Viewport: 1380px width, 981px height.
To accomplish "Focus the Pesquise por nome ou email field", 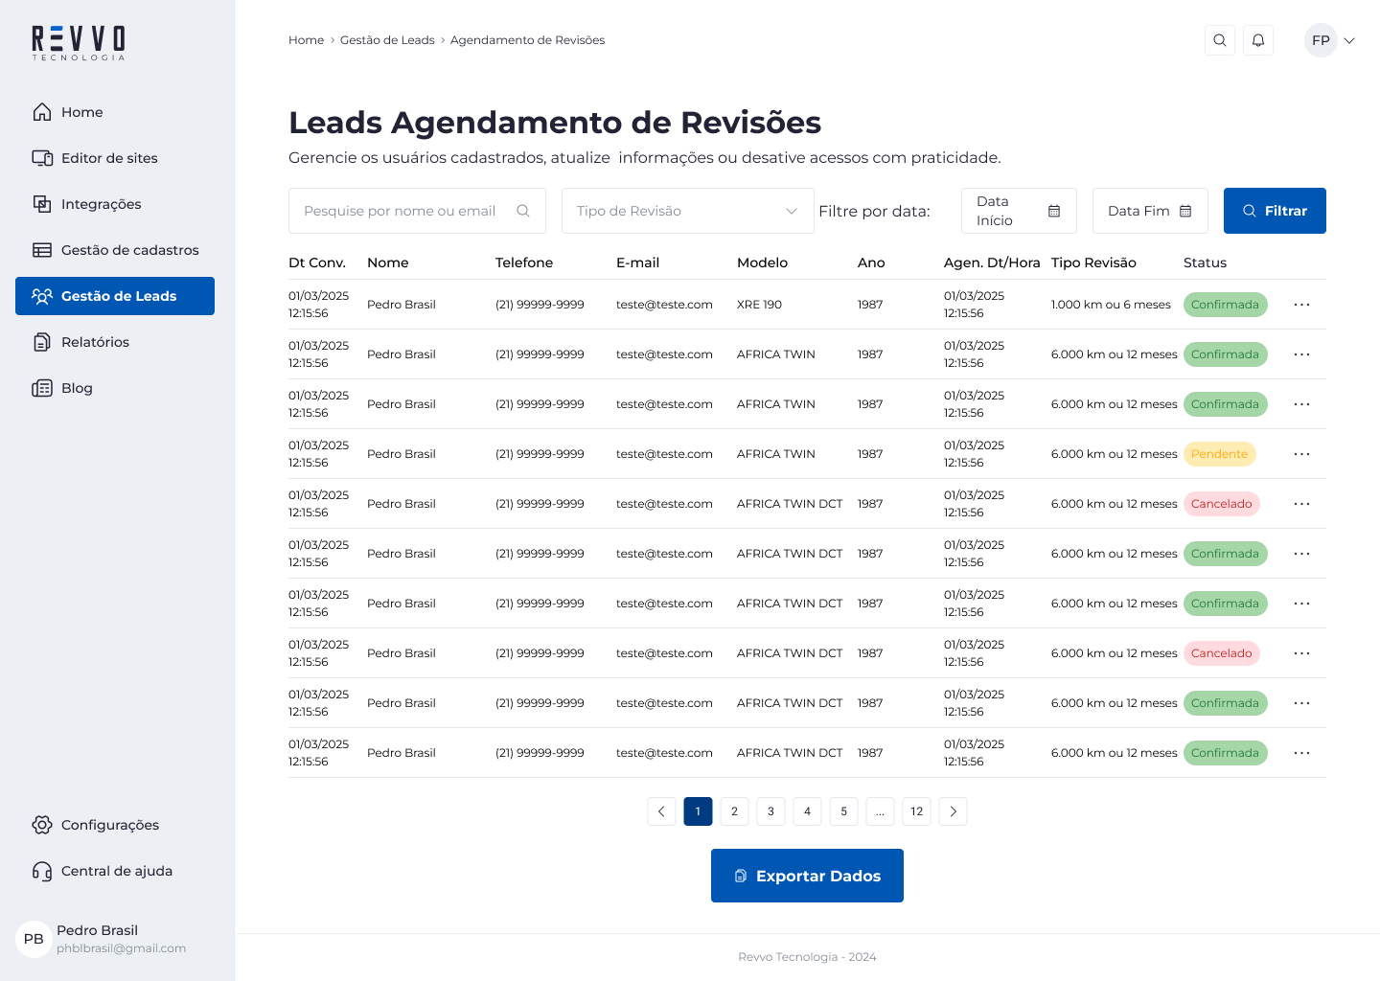I will pos(402,211).
